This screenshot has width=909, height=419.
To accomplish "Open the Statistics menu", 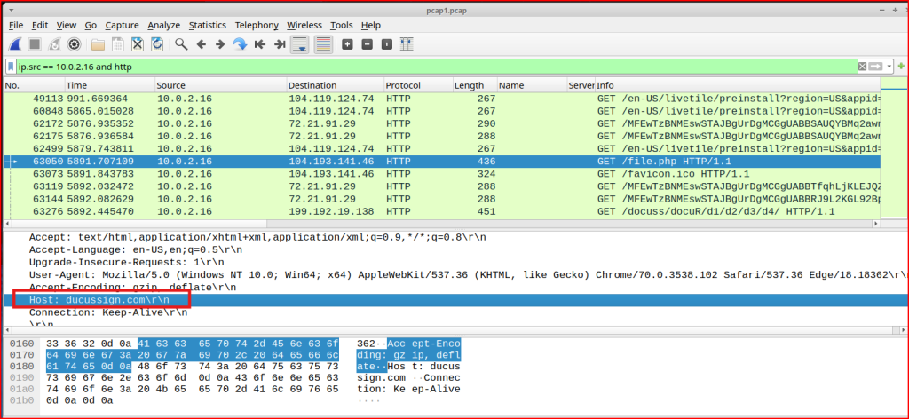I will [207, 25].
